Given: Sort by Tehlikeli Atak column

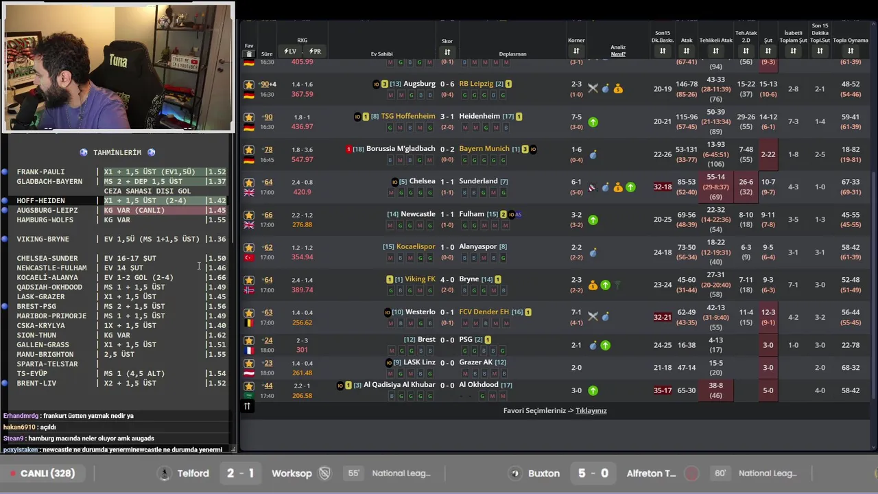Looking at the screenshot, I should [715, 51].
